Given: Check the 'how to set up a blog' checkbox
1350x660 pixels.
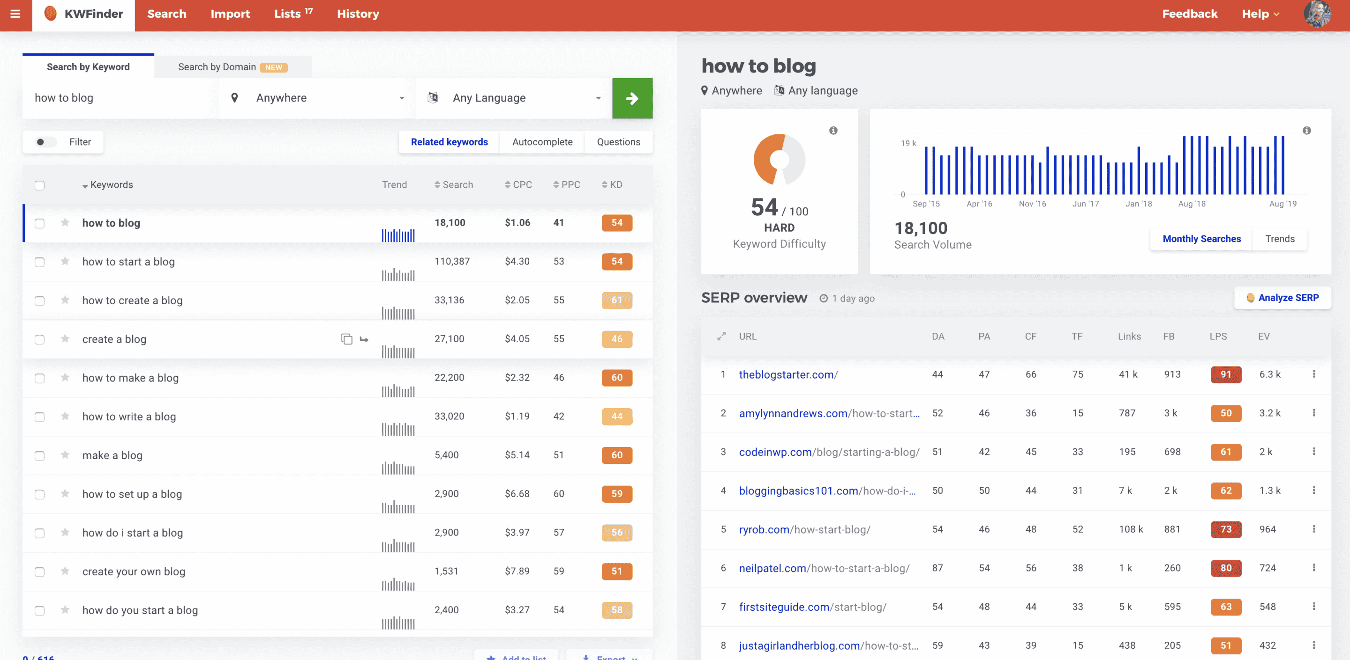Looking at the screenshot, I should [40, 495].
